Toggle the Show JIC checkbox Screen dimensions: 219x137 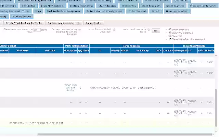point(170,36)
